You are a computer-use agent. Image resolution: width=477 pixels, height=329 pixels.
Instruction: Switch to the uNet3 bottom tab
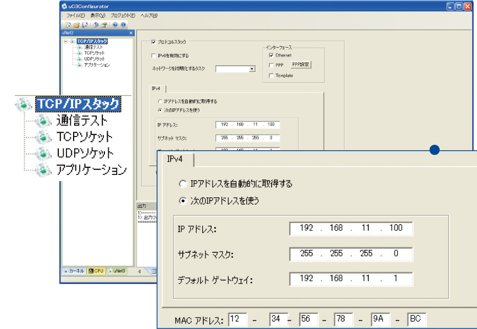[117, 271]
